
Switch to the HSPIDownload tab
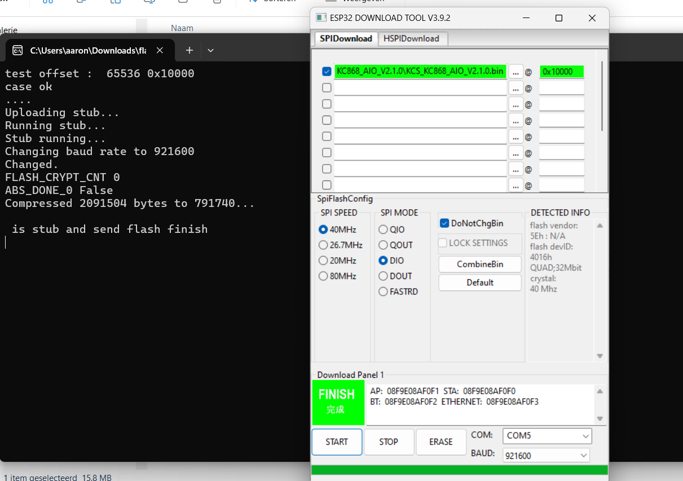pos(411,38)
